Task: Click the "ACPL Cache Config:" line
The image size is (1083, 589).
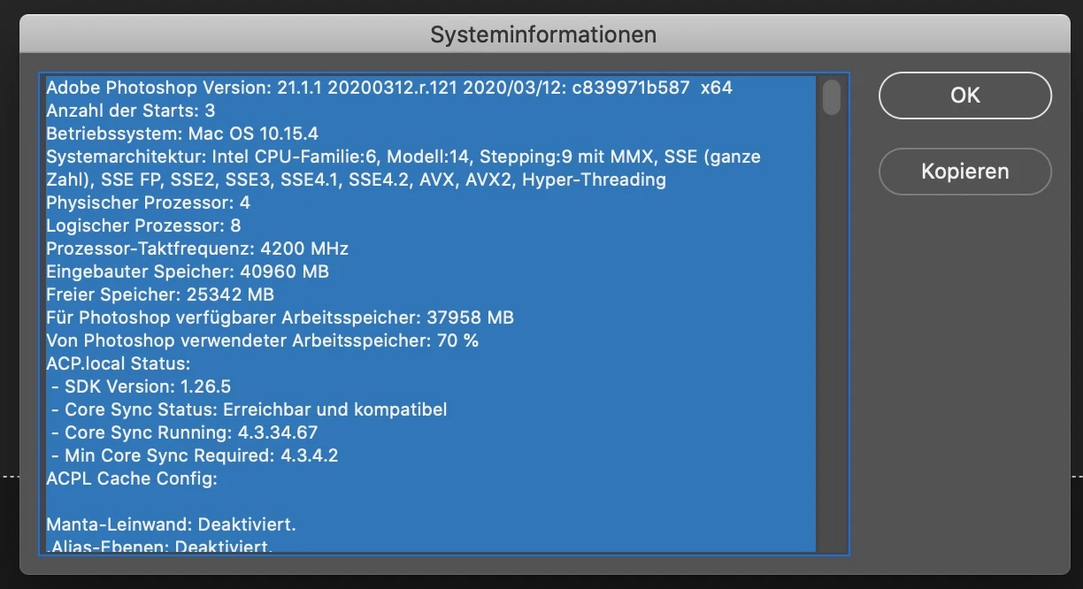Action: click(132, 478)
